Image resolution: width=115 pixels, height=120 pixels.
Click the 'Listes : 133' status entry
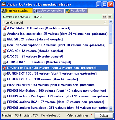click(x=30, y=115)
